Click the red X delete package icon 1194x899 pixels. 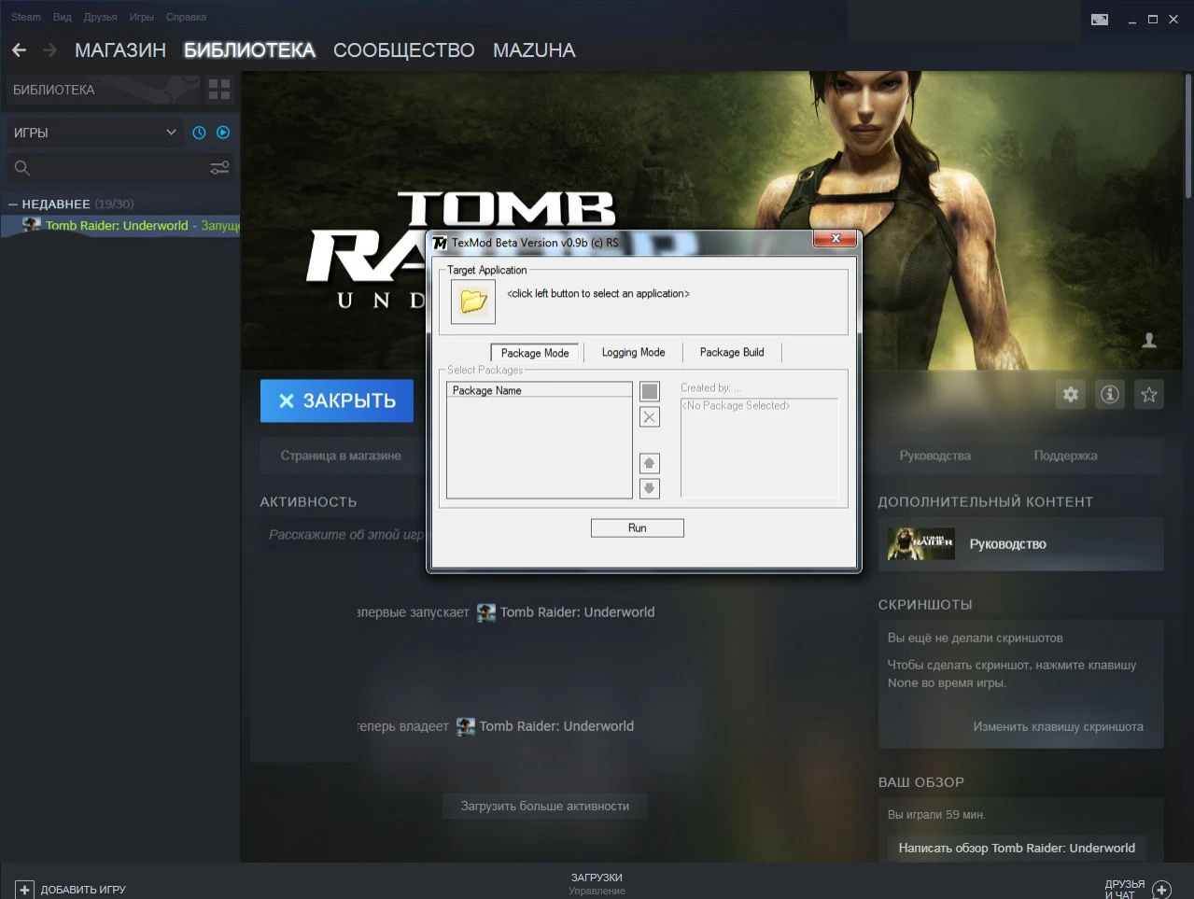(649, 416)
